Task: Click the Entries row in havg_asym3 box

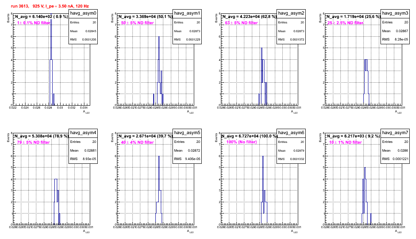Action: pos(395,22)
